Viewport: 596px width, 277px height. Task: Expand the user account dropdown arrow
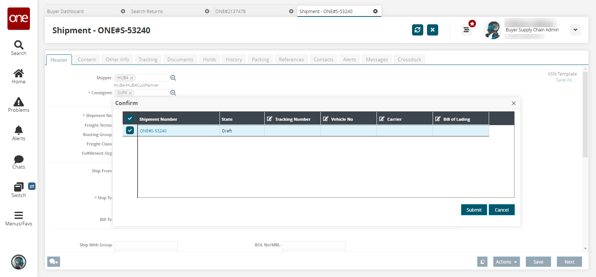(575, 30)
